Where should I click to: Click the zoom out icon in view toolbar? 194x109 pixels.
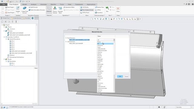(98, 19)
